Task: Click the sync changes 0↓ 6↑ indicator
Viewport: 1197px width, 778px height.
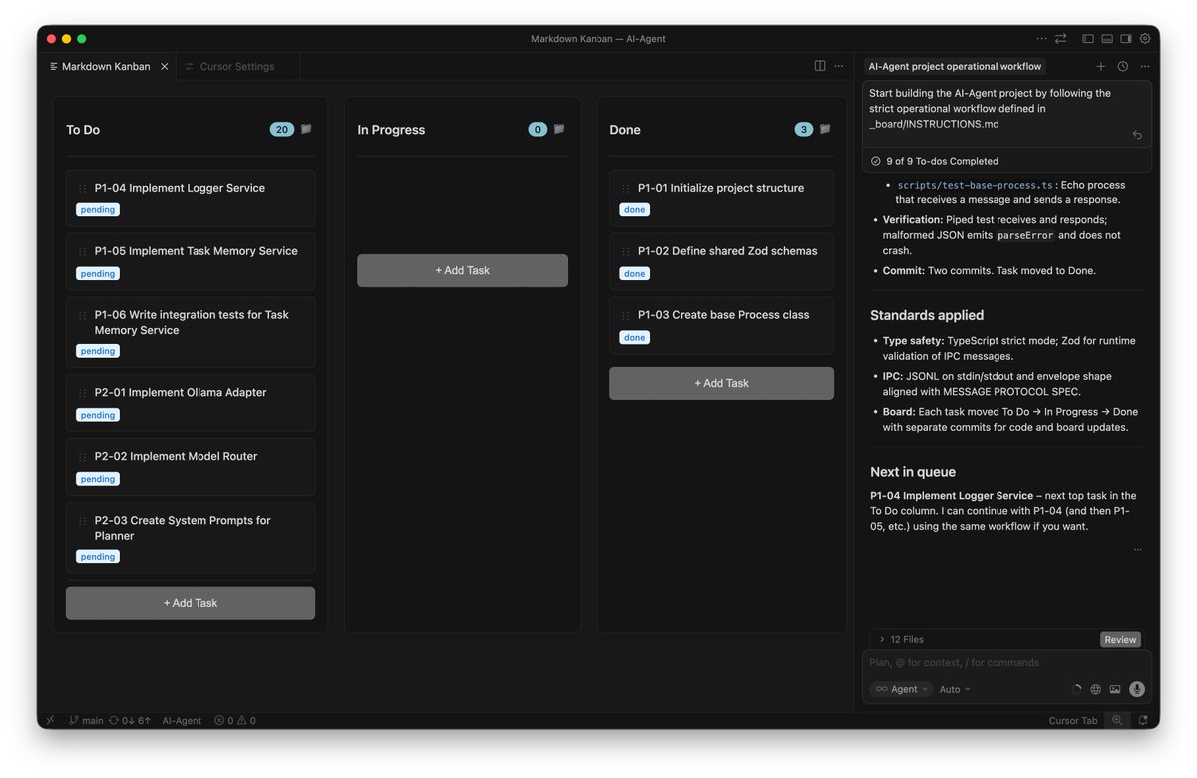Action: pos(130,720)
